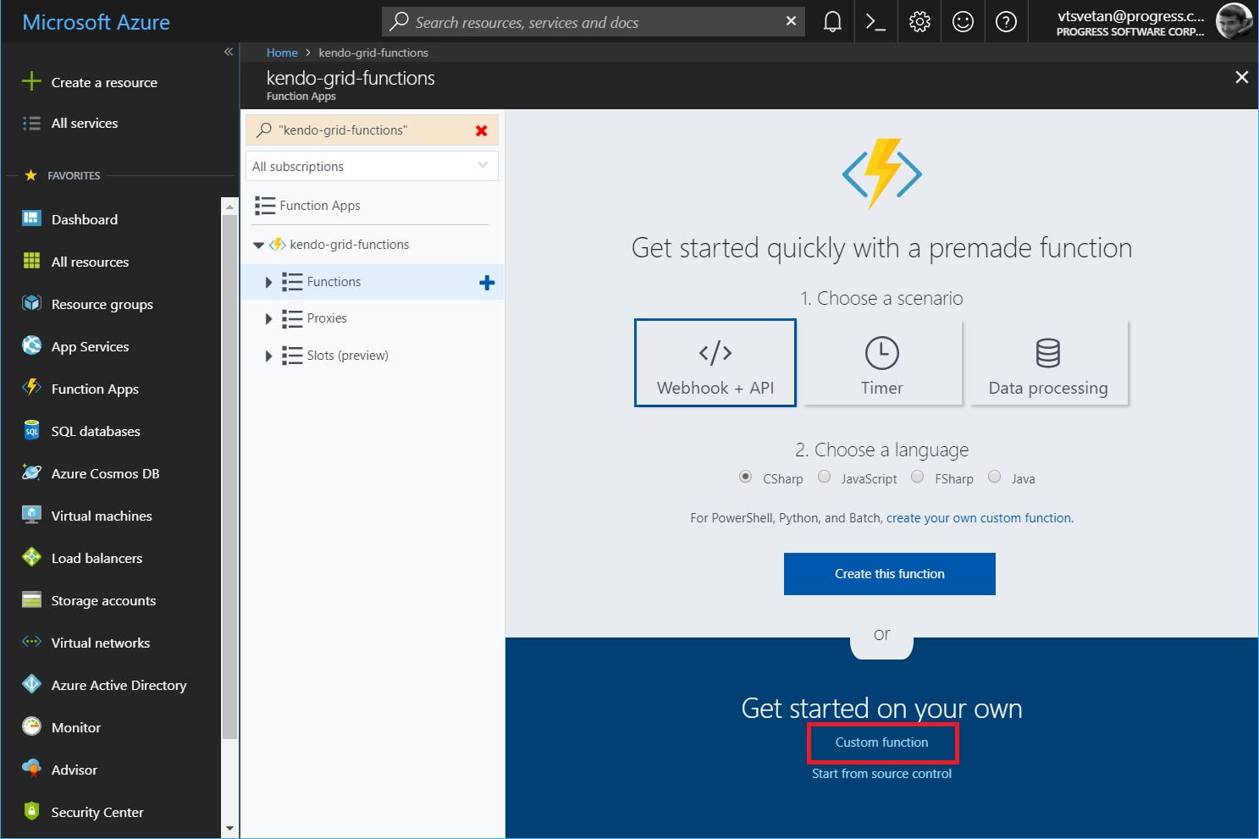This screenshot has width=1259, height=839.
Task: Send feedback via the smiley icon
Action: [963, 21]
